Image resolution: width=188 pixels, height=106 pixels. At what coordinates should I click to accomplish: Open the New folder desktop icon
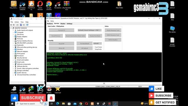click(x=120, y=5)
